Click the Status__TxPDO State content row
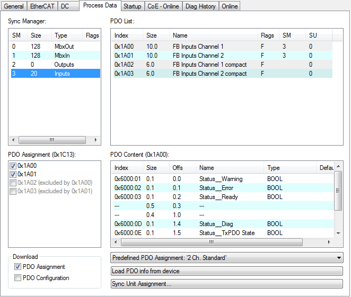Image resolution: width=351 pixels, height=297 pixels. point(223,233)
